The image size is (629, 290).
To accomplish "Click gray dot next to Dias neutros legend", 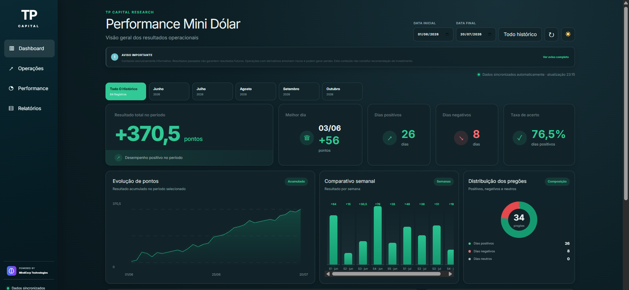I will (x=469, y=259).
